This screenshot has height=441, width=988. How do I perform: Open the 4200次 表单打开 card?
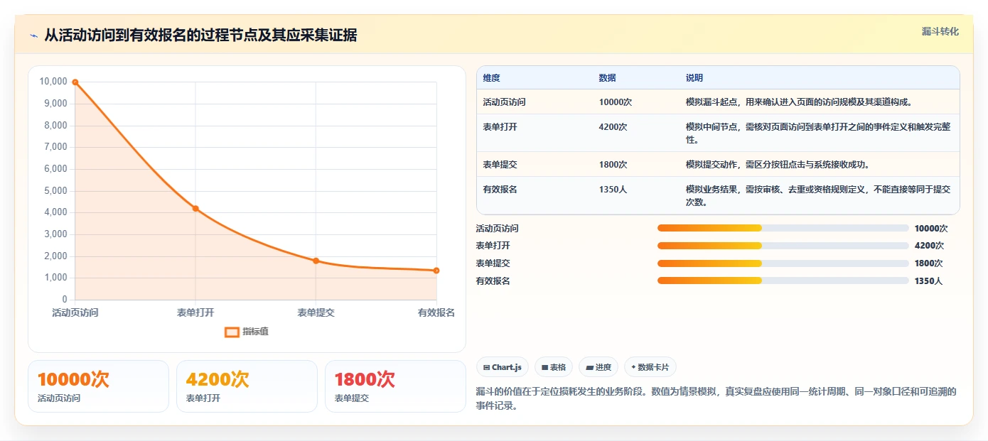247,386
